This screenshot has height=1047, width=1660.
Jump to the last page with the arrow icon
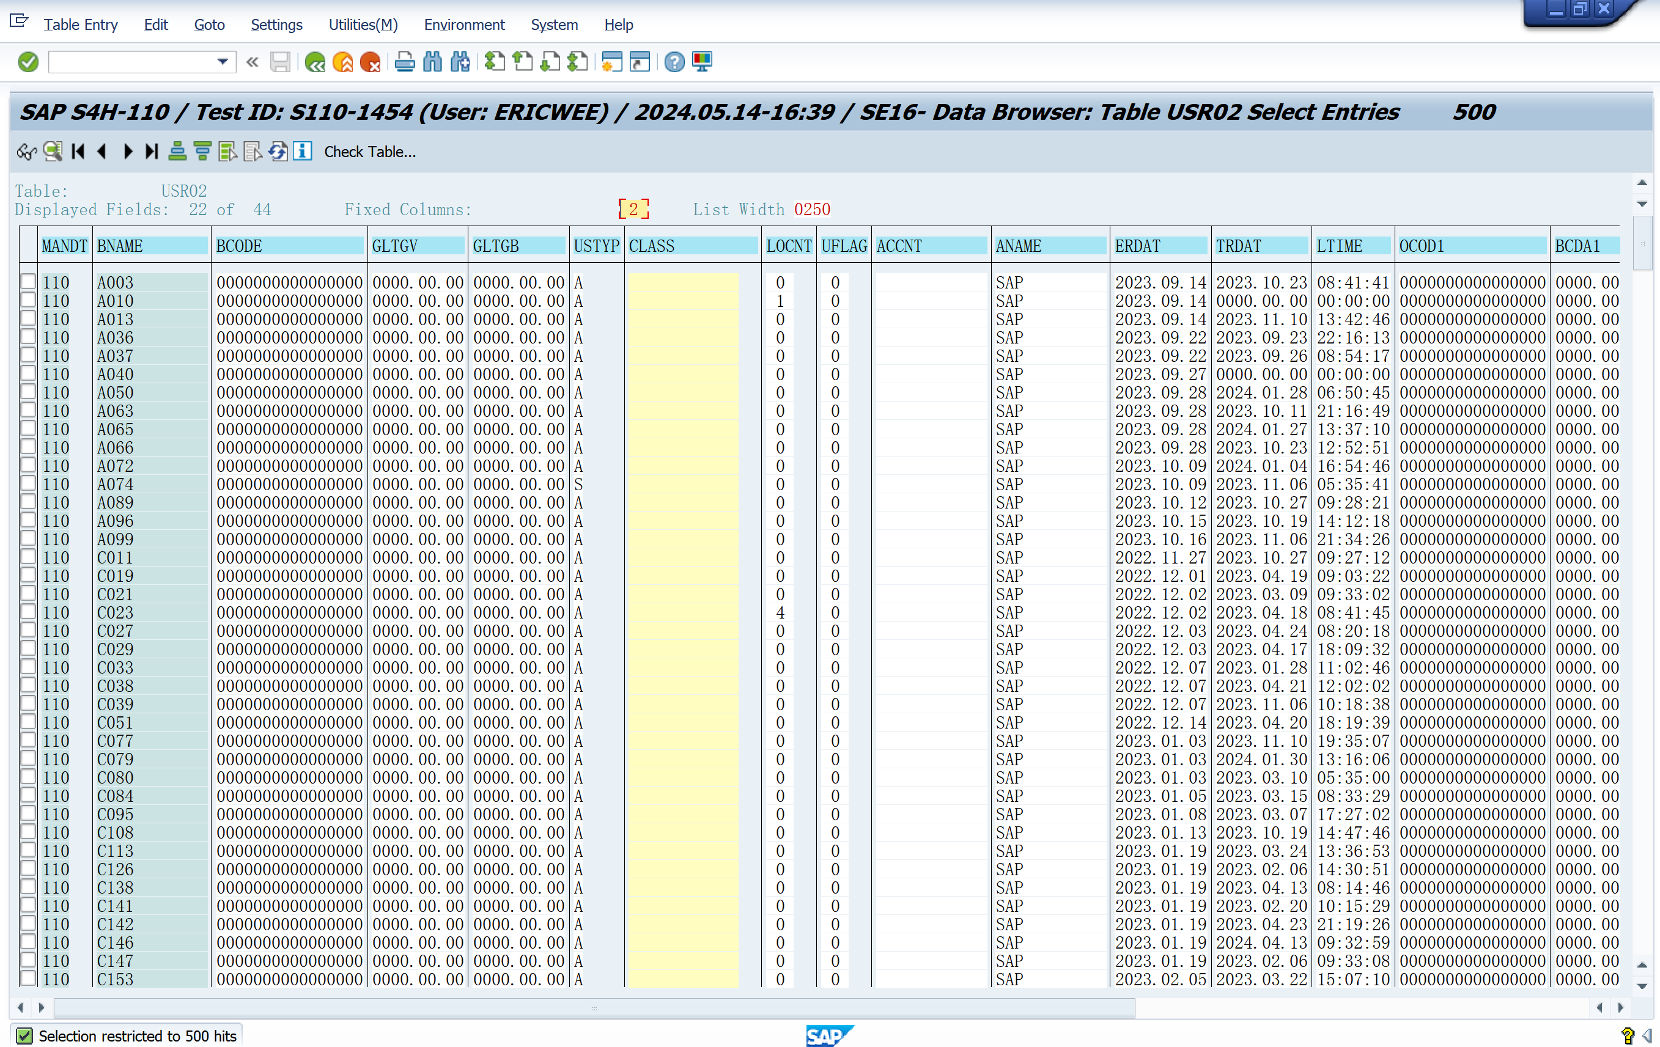coord(152,152)
